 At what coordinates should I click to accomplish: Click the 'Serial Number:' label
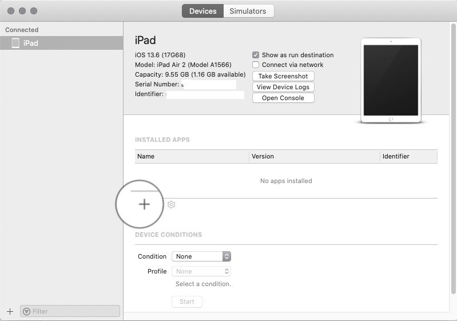(x=157, y=84)
